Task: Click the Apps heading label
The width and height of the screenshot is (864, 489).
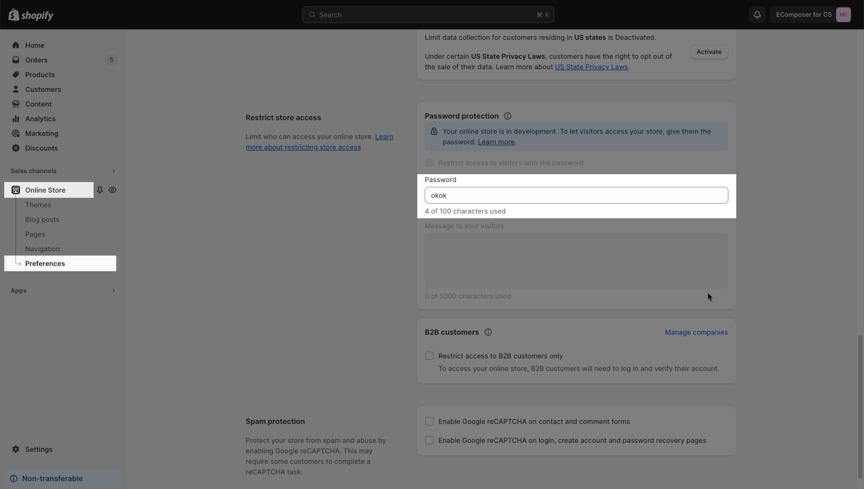Action: pos(18,291)
